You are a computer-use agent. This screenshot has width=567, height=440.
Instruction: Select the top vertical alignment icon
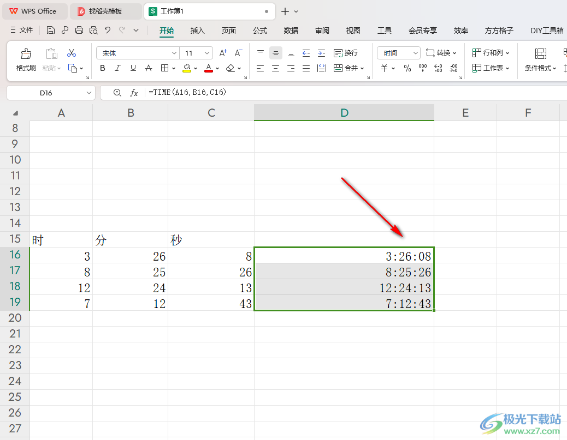[261, 53]
